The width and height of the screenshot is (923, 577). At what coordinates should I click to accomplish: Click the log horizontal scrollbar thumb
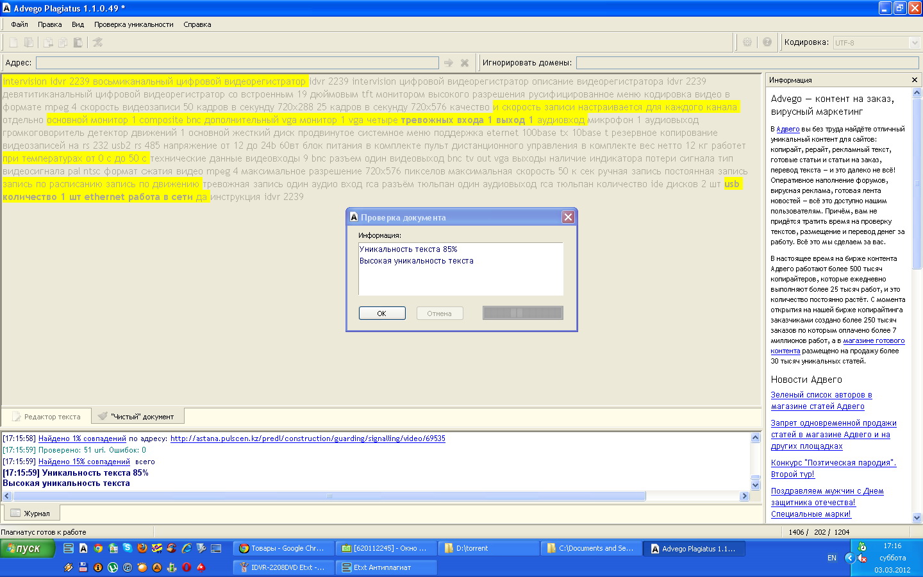pyautogui.click(x=329, y=496)
